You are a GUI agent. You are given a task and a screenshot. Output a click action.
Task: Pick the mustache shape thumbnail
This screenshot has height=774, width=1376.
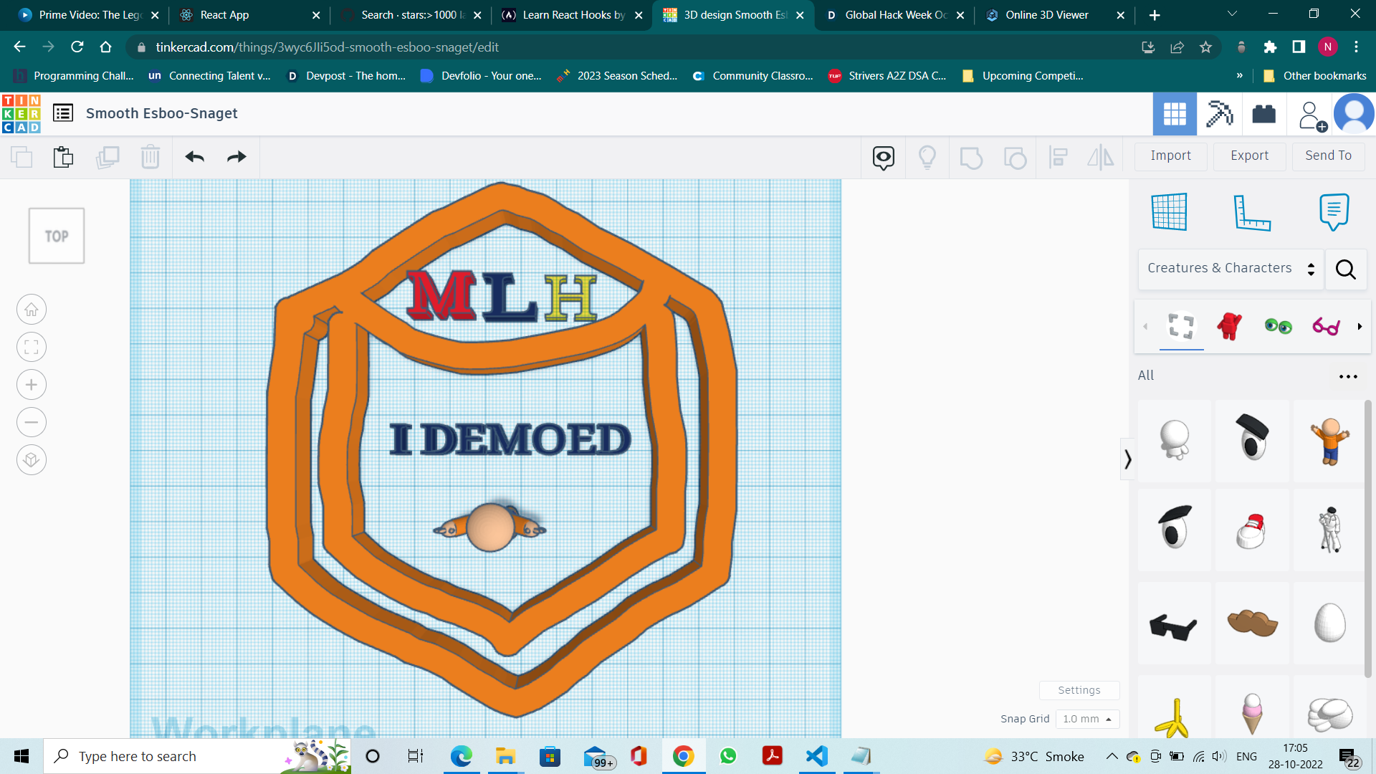tap(1251, 622)
